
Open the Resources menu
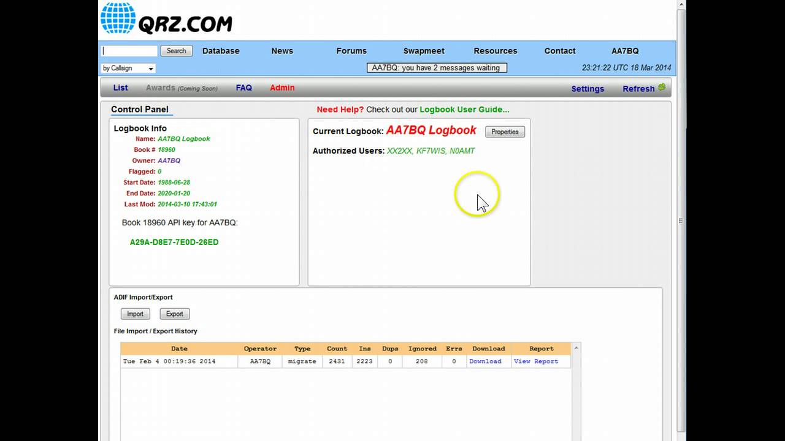tap(496, 51)
